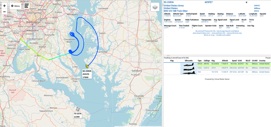Viewport: 271px width, 127px height.
Task: Click Time Tracked value 2:16:00
Action: click(181, 28)
